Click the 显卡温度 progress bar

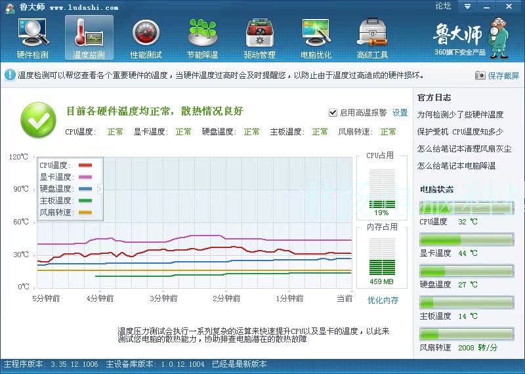[467, 239]
